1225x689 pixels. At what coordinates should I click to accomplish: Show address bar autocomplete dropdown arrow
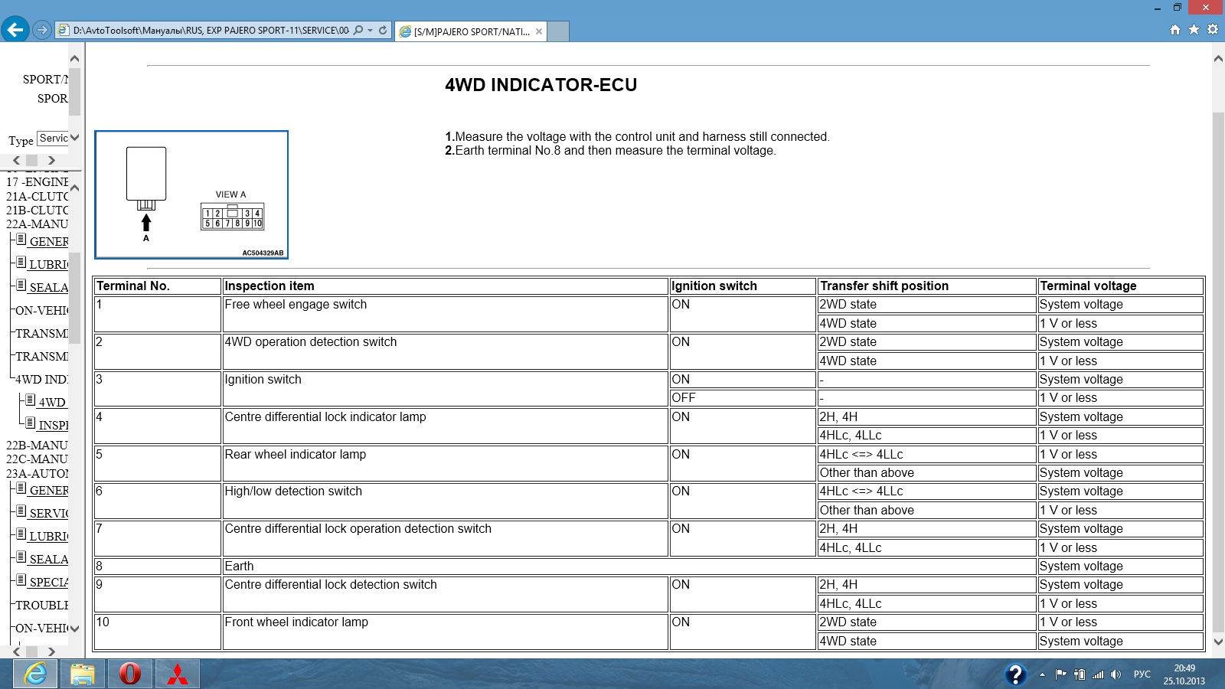[x=371, y=31]
